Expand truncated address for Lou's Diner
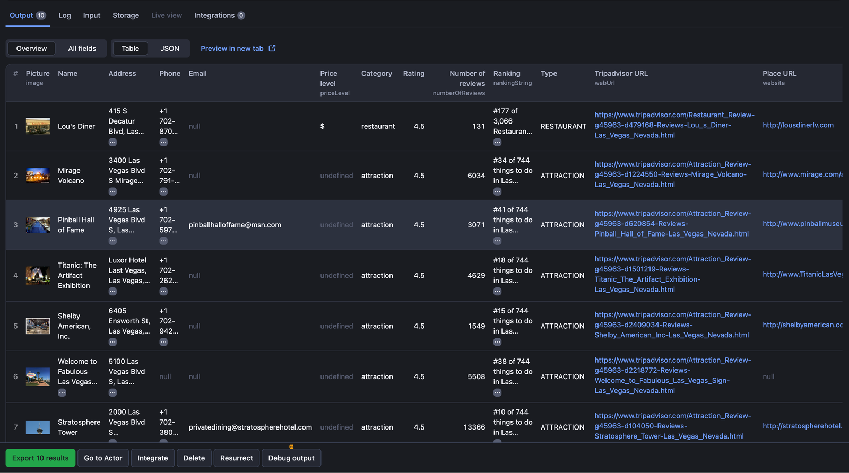The height and width of the screenshot is (473, 849). [112, 142]
